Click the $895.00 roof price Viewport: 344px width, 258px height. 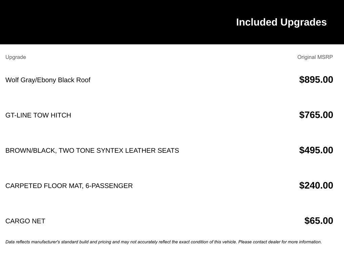pos(316,80)
